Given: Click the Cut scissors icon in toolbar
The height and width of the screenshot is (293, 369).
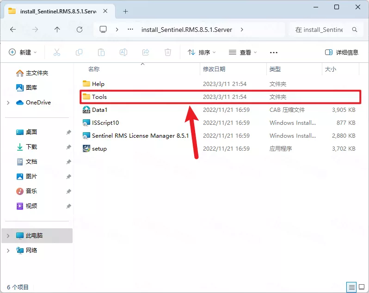Looking at the screenshot, I should point(57,53).
